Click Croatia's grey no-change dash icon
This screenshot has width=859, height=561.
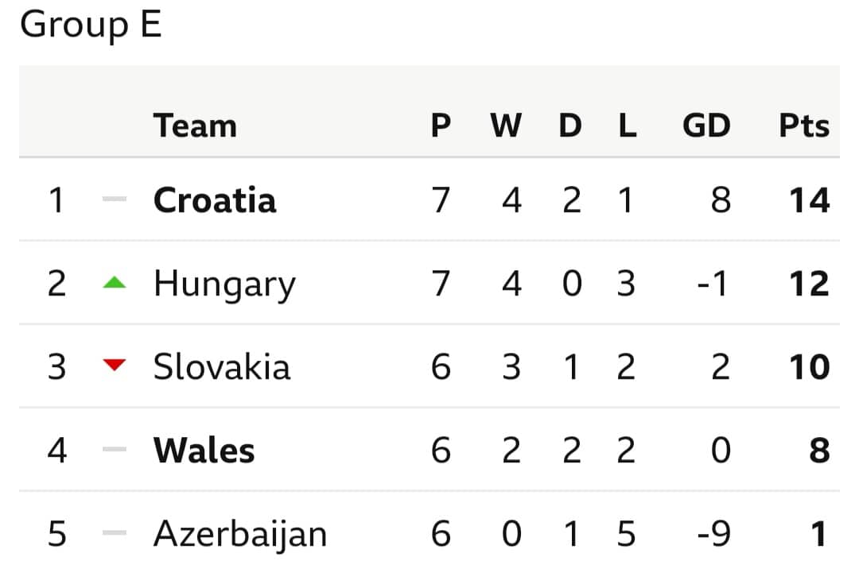[115, 199]
